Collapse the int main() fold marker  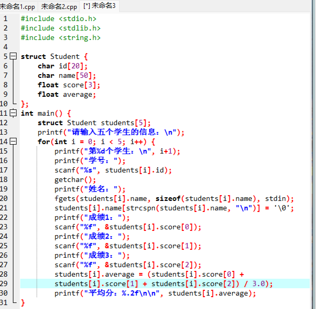pos(13,113)
